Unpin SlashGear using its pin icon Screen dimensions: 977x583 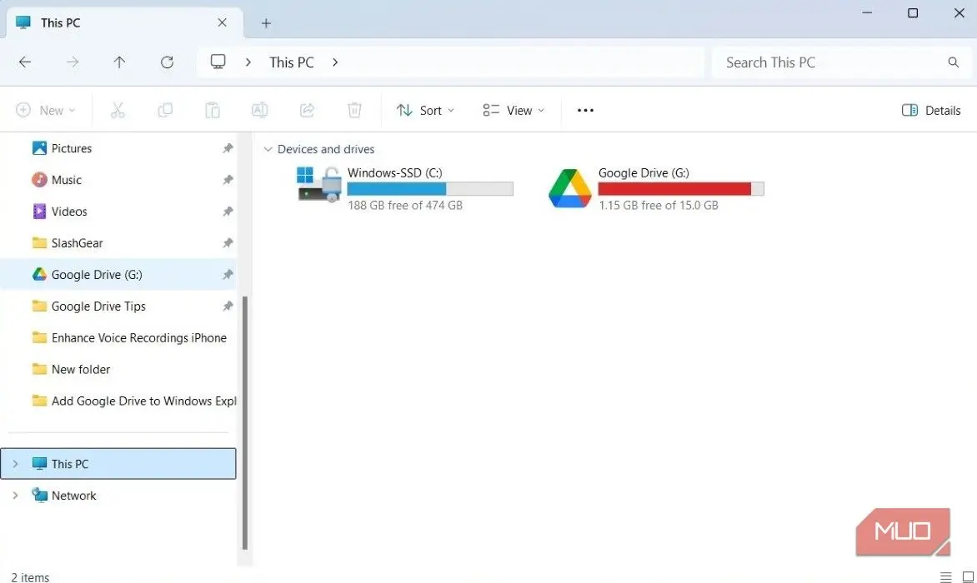(x=228, y=242)
